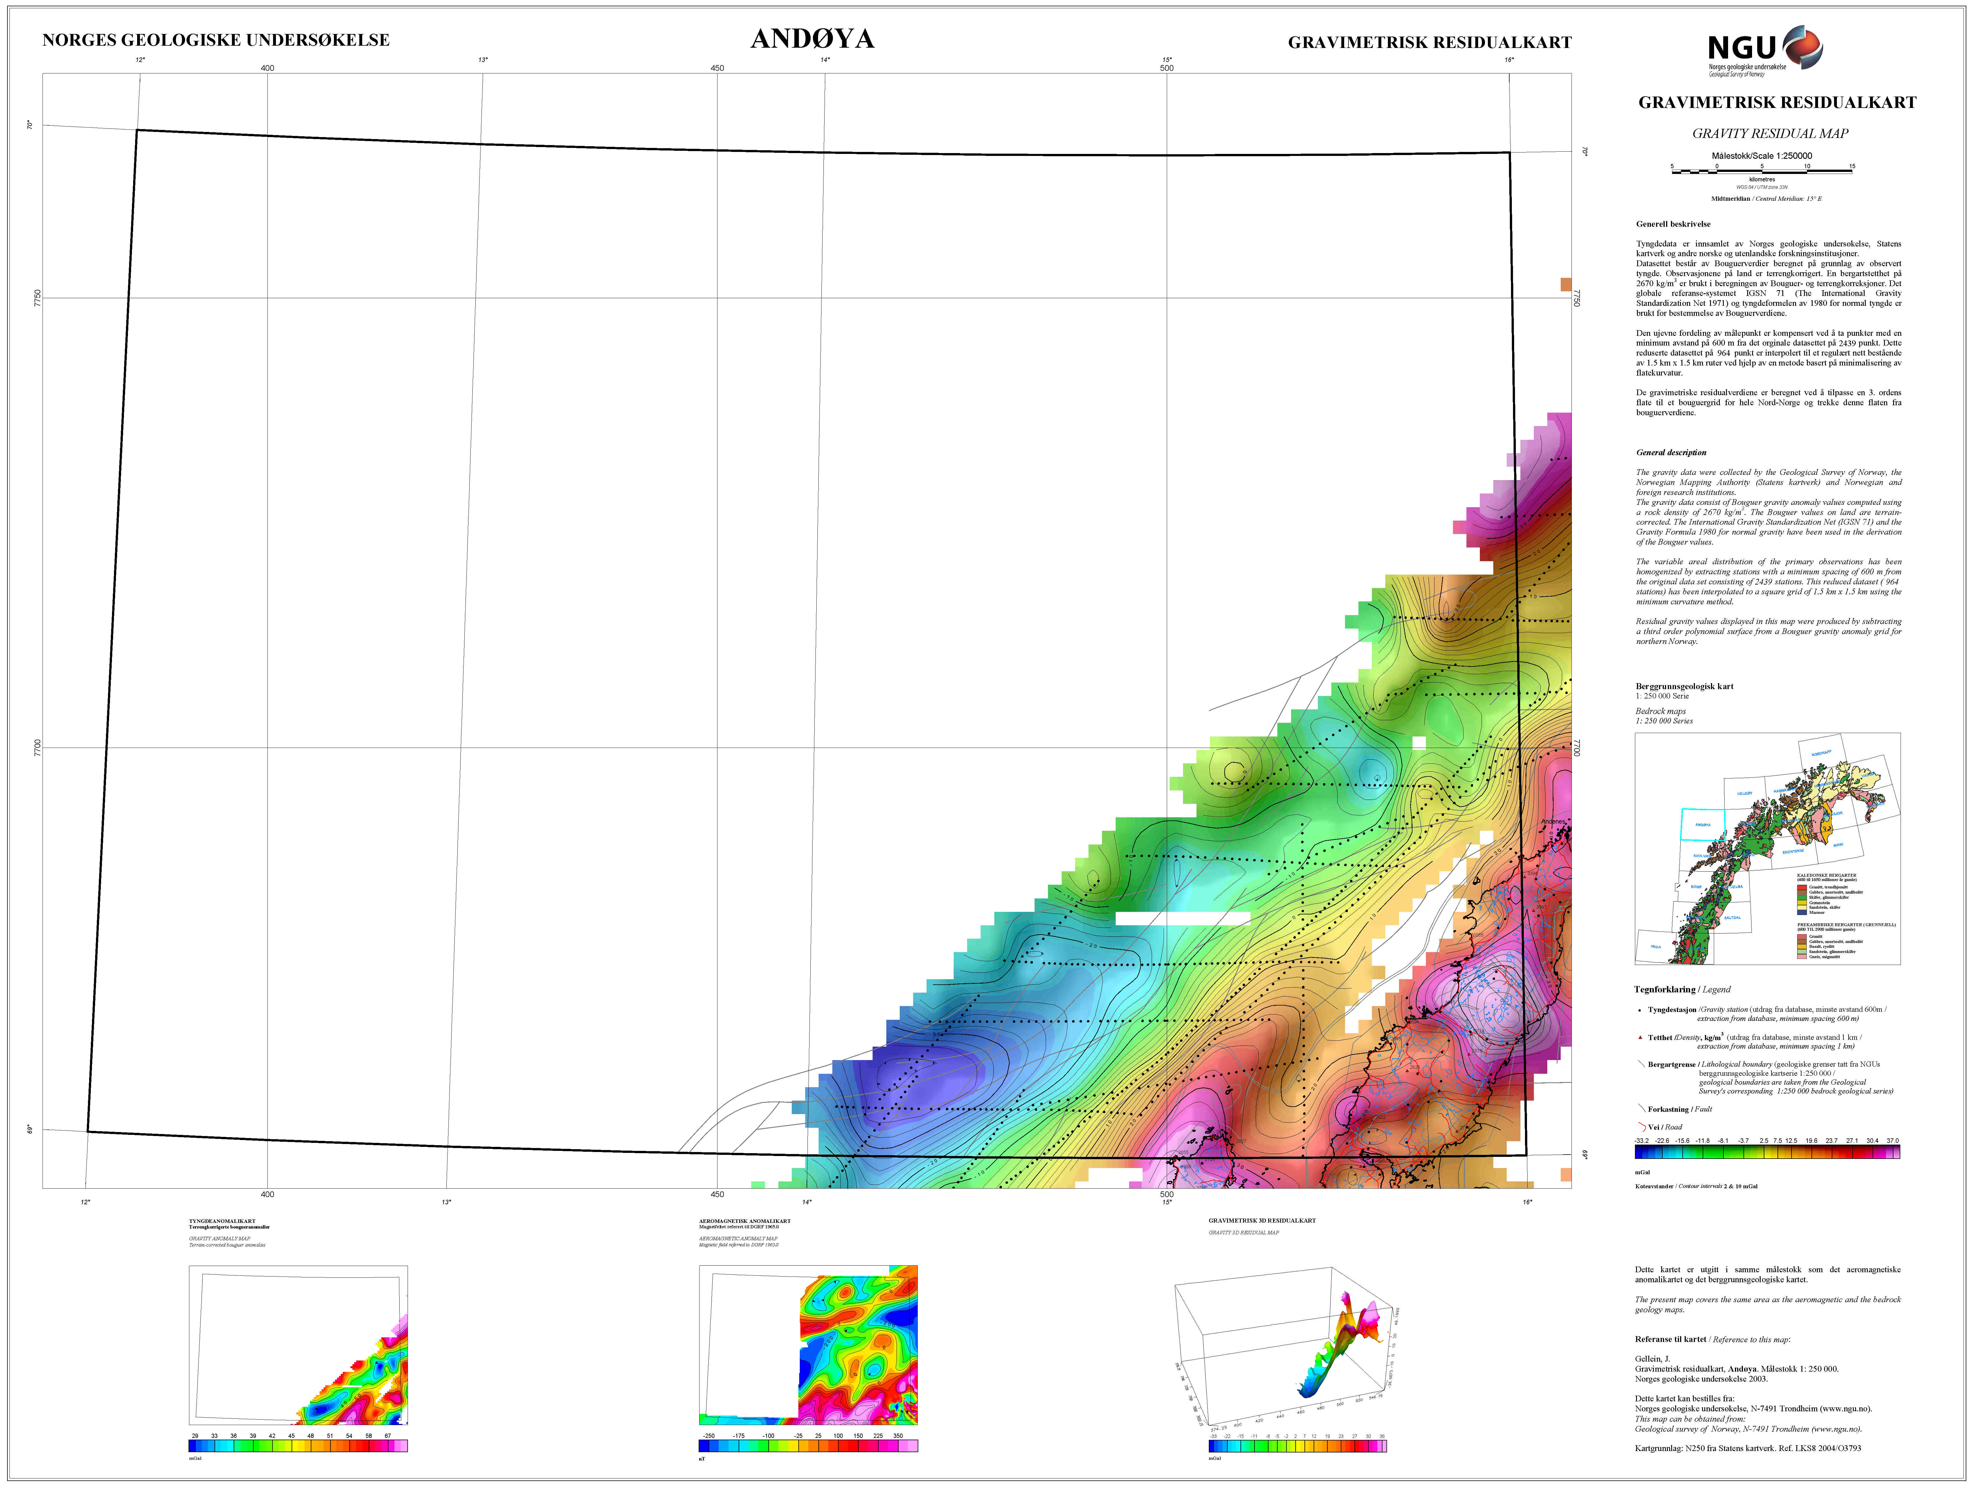The width and height of the screenshot is (1976, 1487).
Task: Click the Tegnforklaring / Legend heading
Action: pos(1682,990)
